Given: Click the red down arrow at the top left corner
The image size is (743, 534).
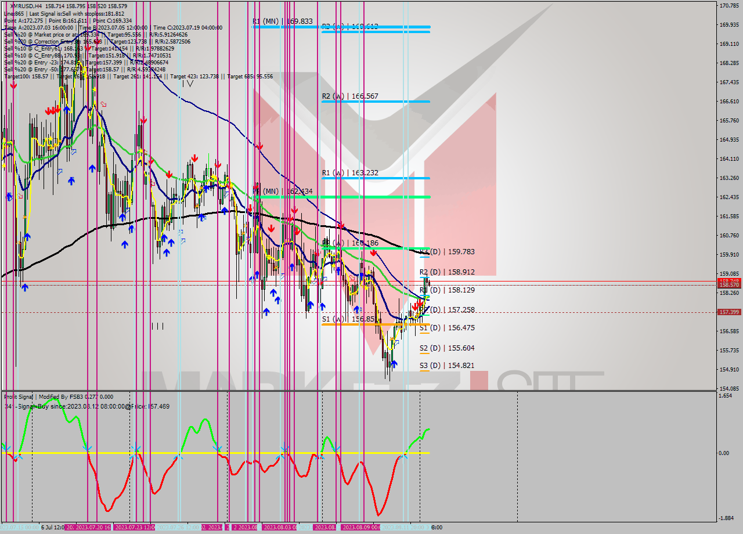Looking at the screenshot, I should click(x=13, y=84).
